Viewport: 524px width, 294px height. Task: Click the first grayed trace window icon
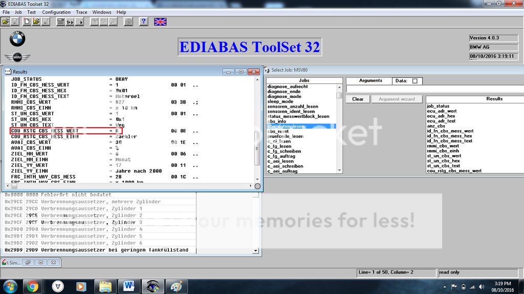point(95,22)
